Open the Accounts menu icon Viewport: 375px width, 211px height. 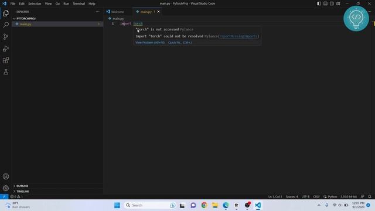6,176
